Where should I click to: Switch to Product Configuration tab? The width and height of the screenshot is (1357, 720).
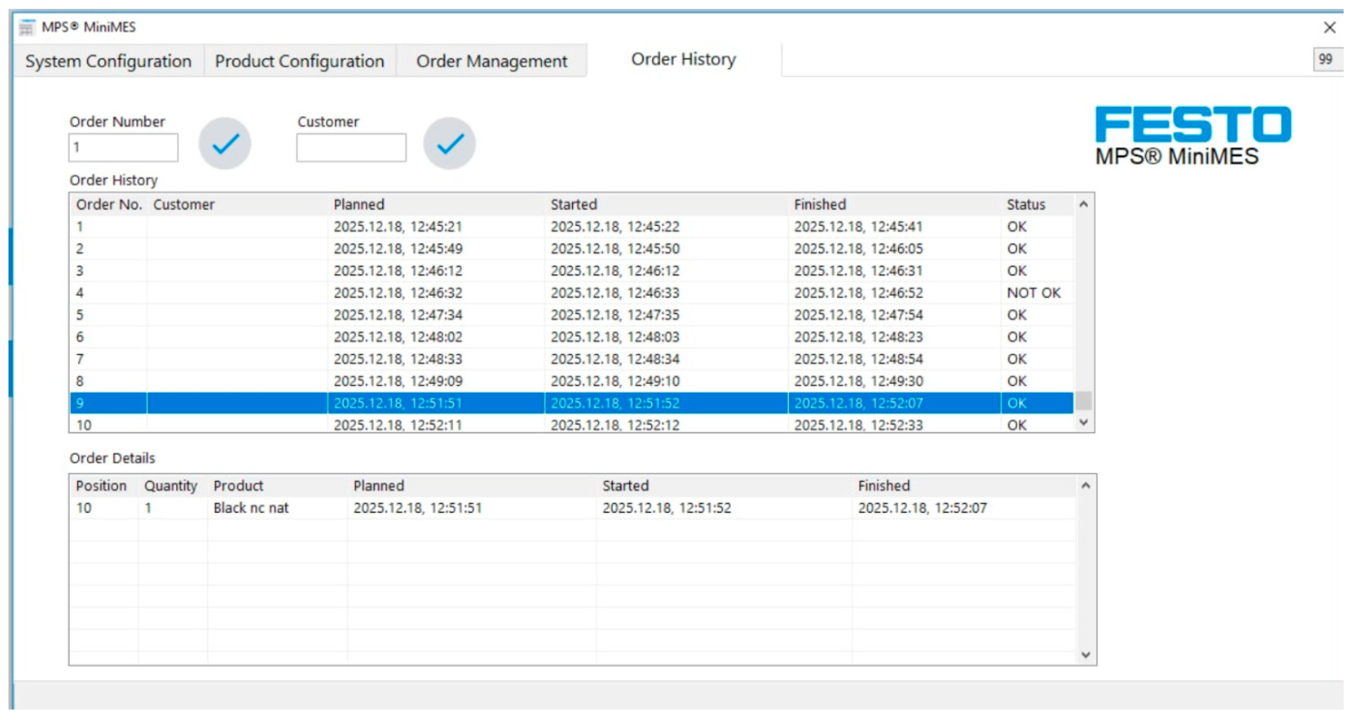(x=299, y=61)
